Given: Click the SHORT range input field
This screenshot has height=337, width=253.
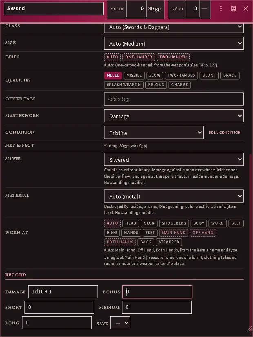Looking at the screenshot, I should click(60, 307).
